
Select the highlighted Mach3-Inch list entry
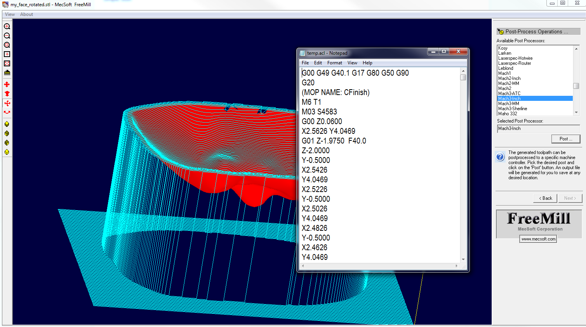coord(535,99)
